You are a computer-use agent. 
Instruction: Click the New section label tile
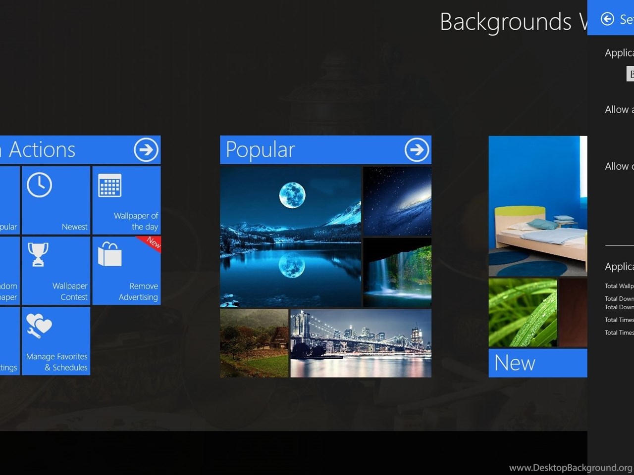pos(537,363)
